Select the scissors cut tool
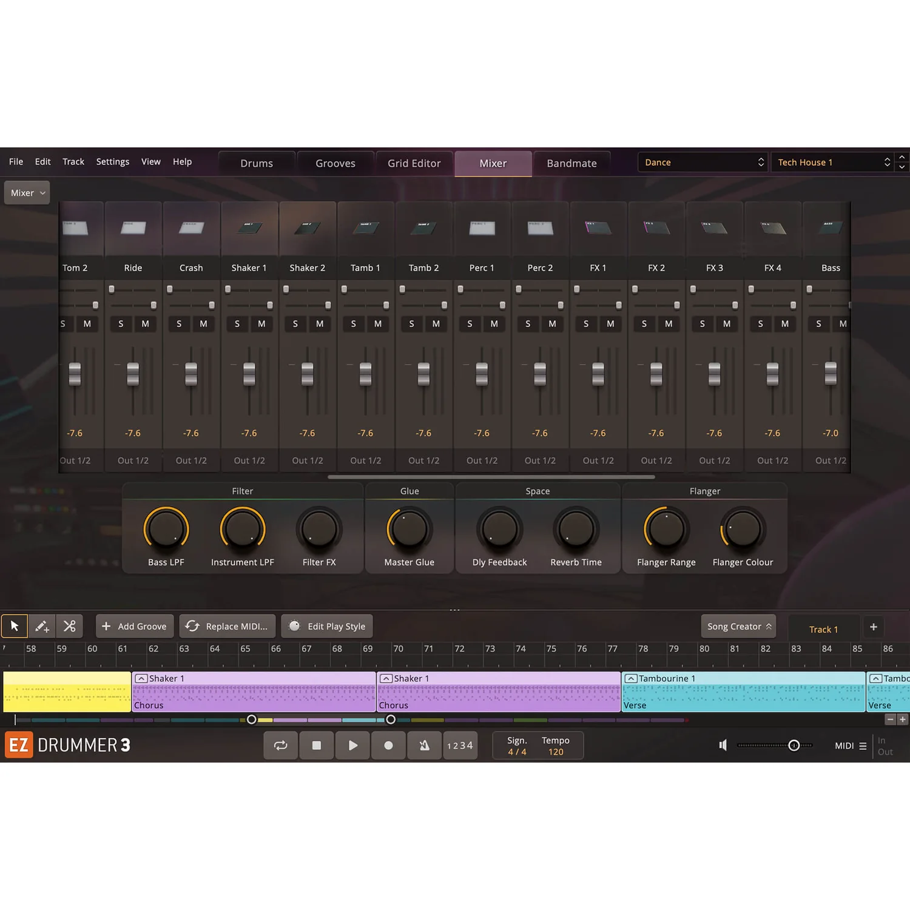This screenshot has height=910, width=910. tap(70, 626)
